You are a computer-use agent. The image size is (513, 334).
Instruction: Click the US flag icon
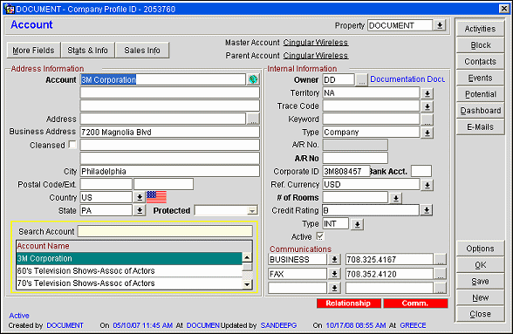(x=156, y=197)
